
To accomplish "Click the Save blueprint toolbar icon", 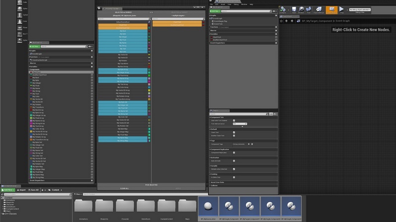I will click(294, 9).
